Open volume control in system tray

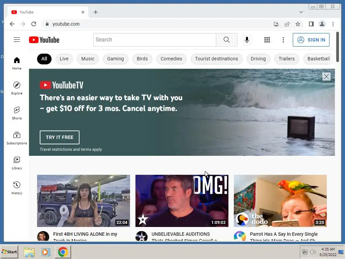pyautogui.click(x=313, y=252)
